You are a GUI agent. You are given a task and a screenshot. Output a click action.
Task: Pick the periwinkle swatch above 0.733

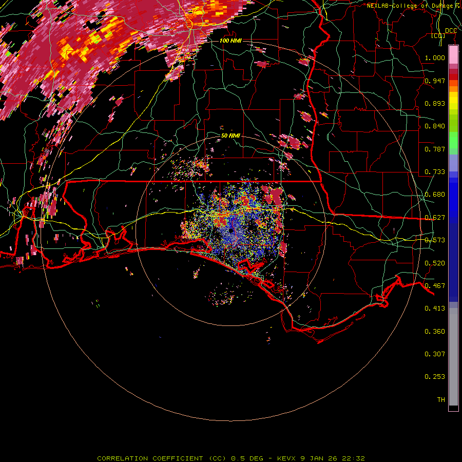(x=453, y=163)
